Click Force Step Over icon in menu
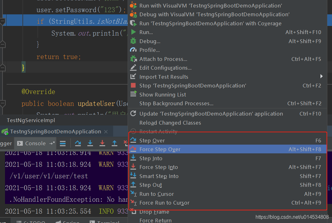Screen dimensions: 332x223 tap(134, 149)
